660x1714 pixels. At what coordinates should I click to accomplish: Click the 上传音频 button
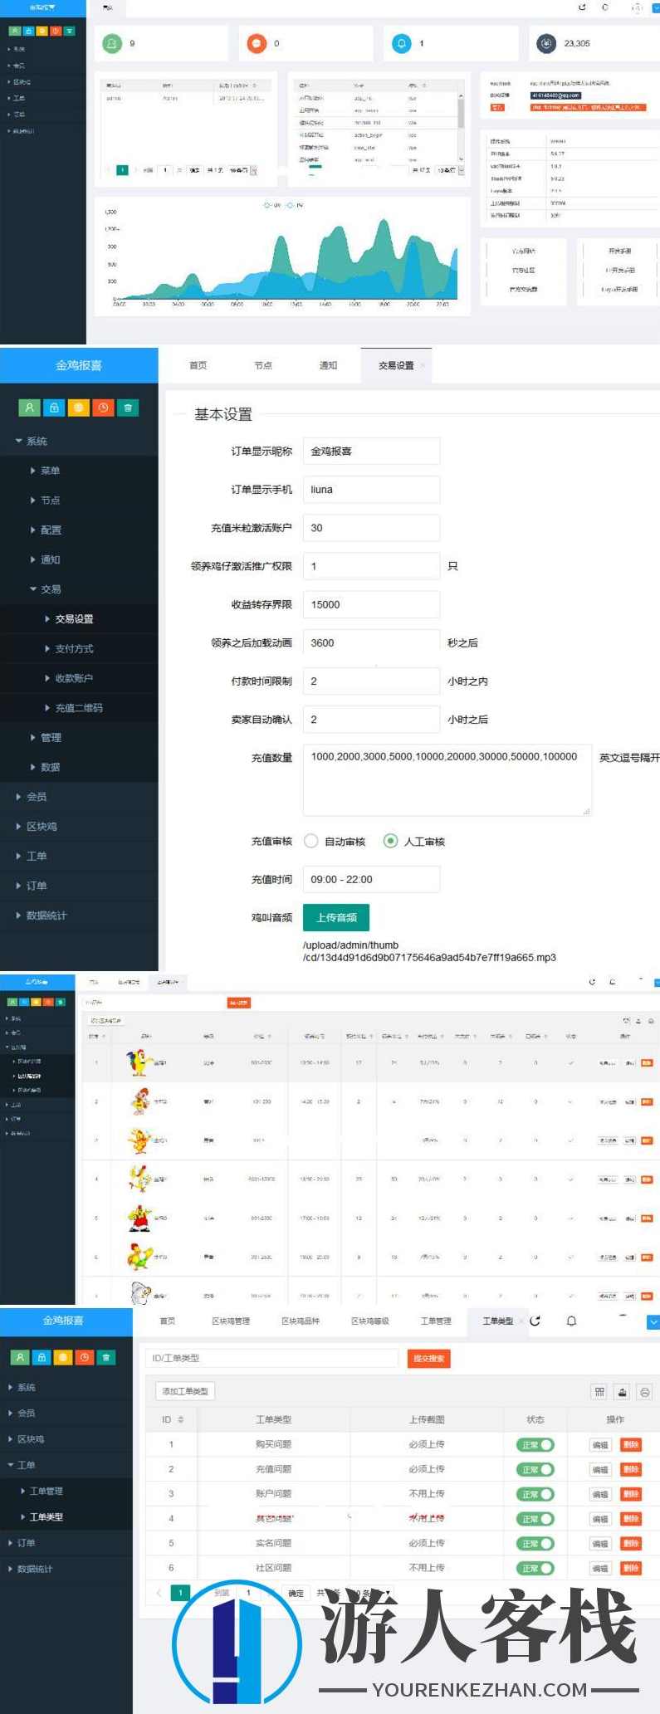point(336,917)
